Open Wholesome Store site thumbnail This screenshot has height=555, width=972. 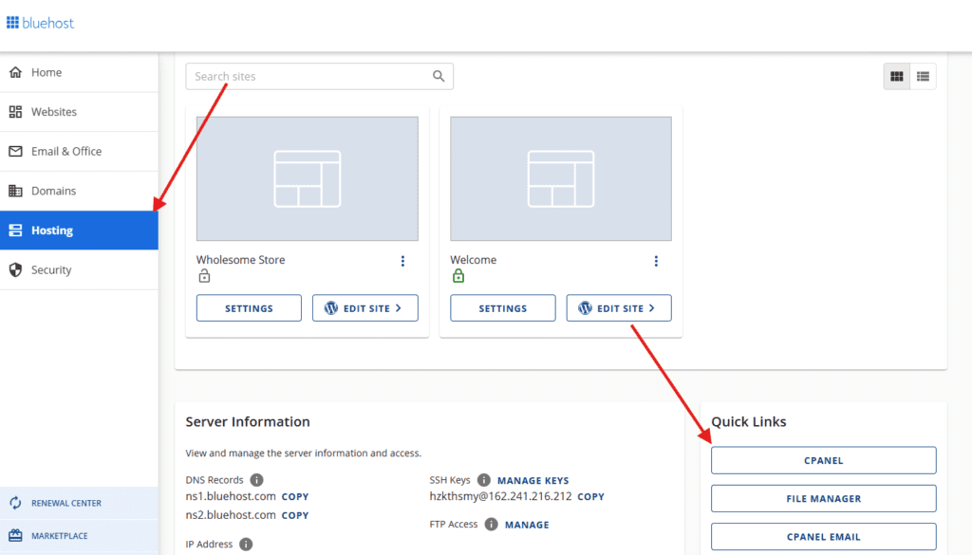tap(308, 178)
